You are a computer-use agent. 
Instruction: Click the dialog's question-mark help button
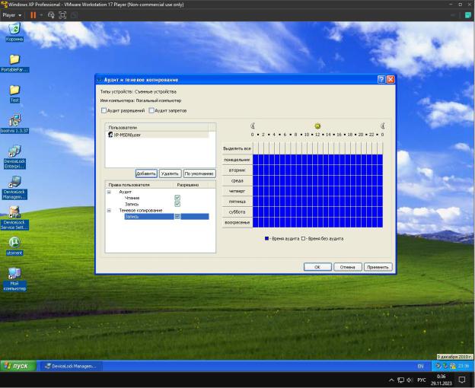[x=381, y=80]
